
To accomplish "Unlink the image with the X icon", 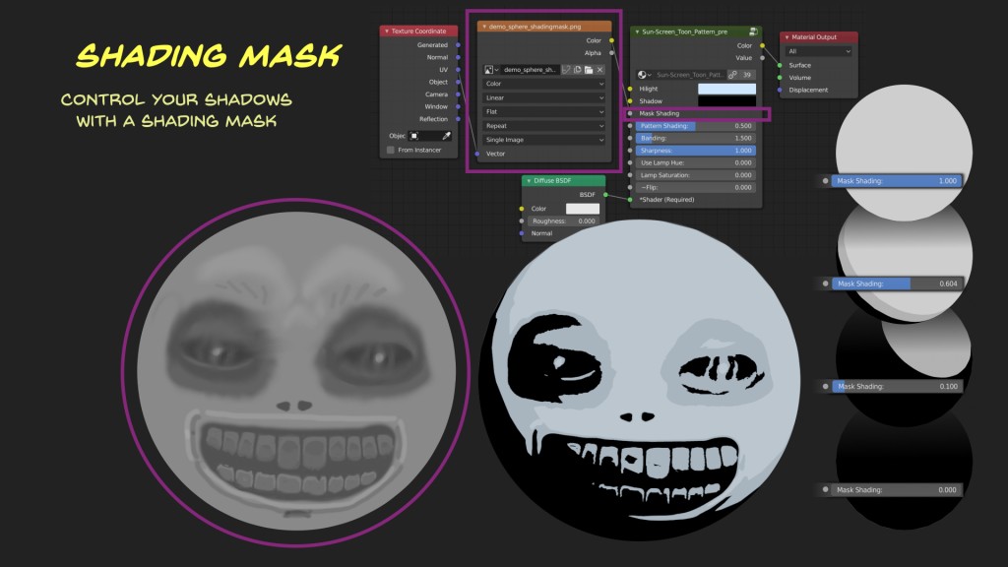I will tap(599, 70).
